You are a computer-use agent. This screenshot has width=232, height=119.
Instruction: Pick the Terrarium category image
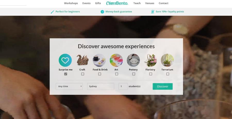point(167,60)
